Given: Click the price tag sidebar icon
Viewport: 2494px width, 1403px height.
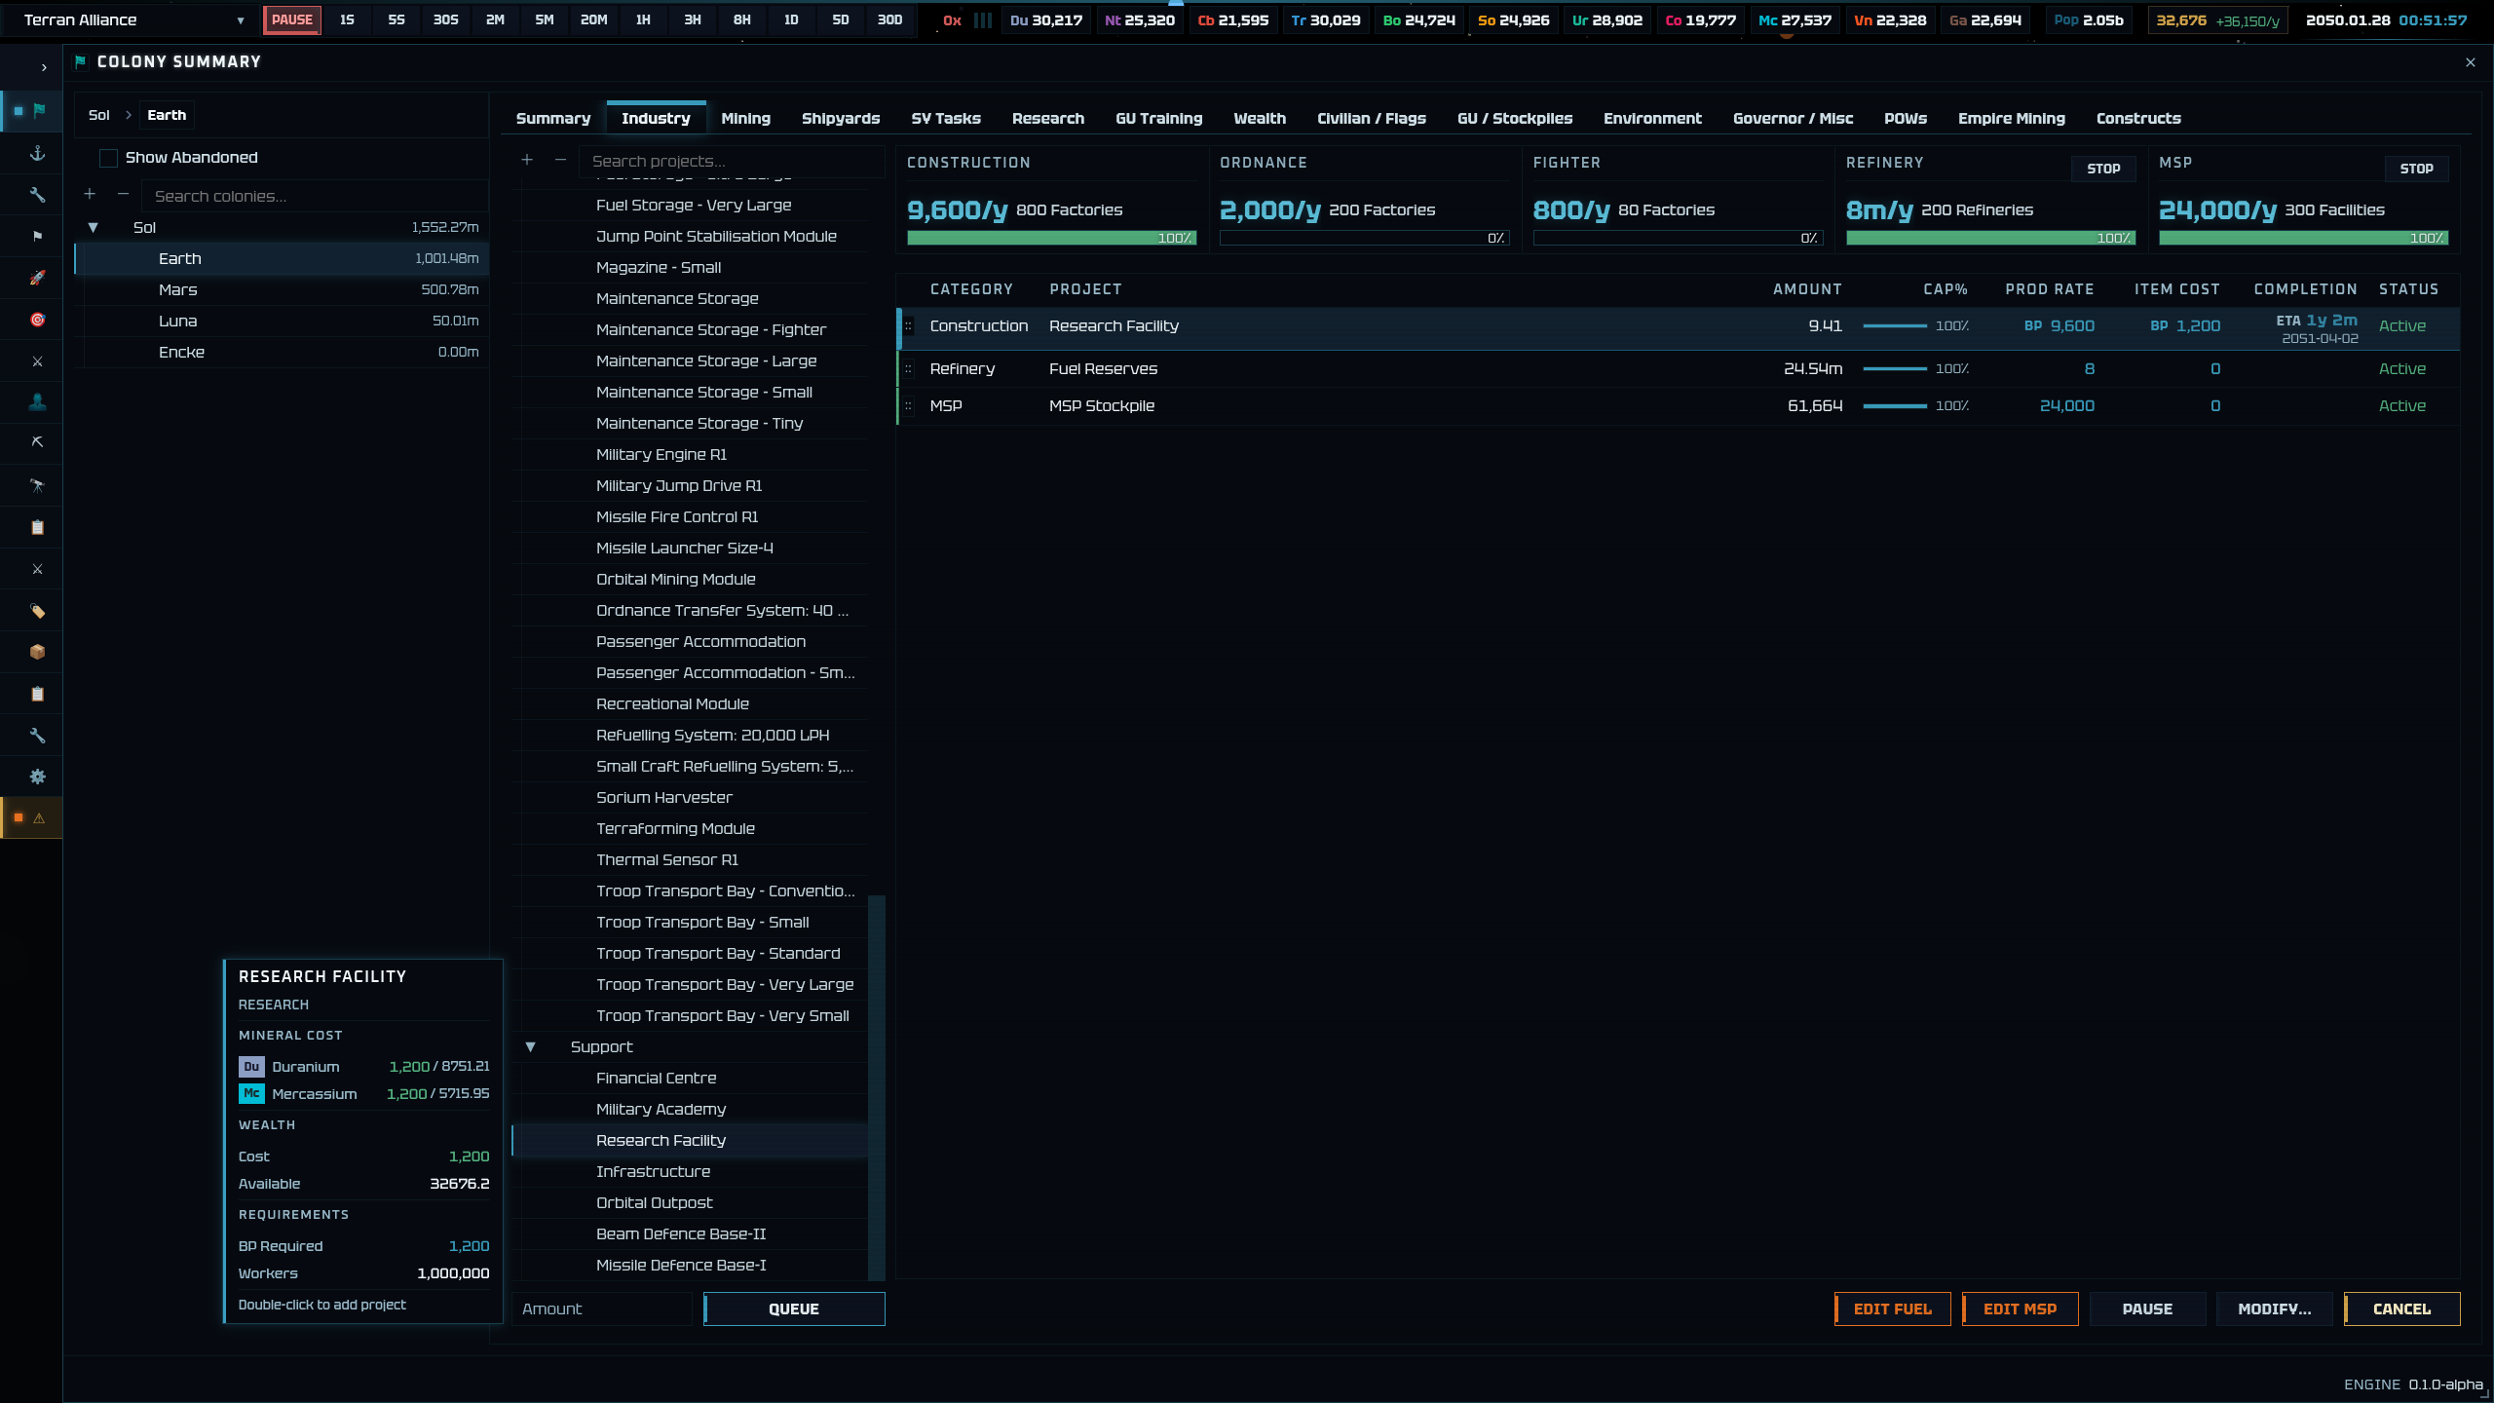Looking at the screenshot, I should [37, 611].
